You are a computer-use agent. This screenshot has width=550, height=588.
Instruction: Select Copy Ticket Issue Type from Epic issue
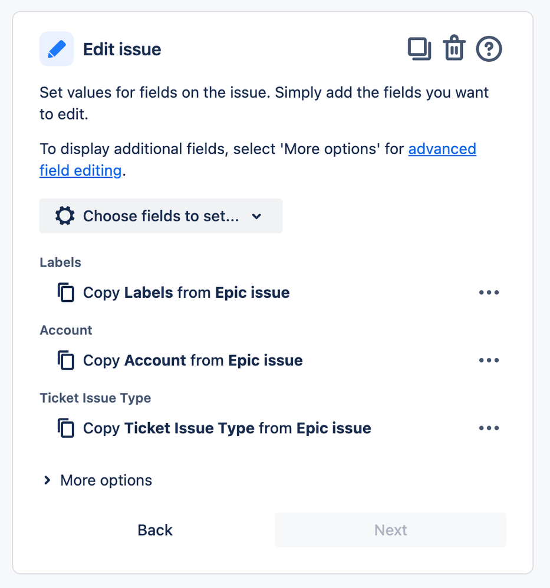[x=227, y=428]
